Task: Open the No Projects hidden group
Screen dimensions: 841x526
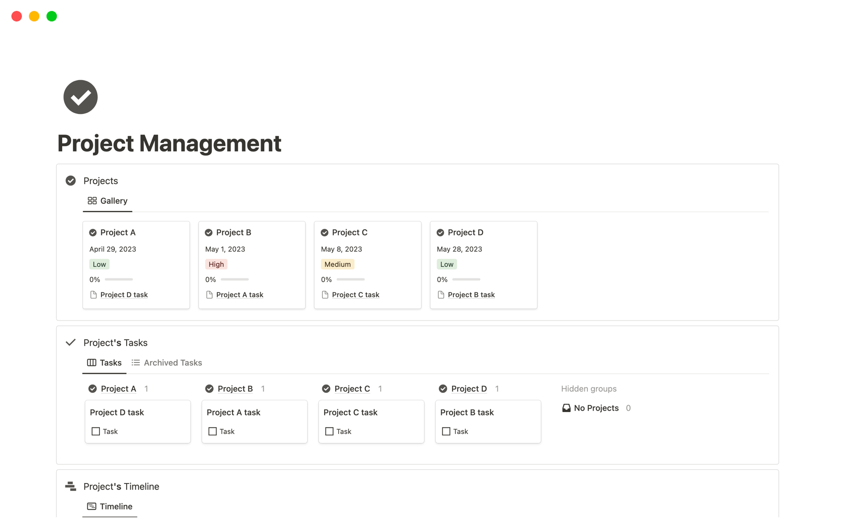Action: 596,408
